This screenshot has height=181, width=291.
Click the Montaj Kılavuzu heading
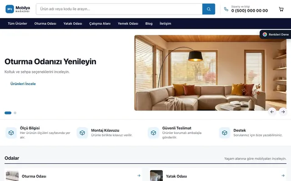(105, 130)
